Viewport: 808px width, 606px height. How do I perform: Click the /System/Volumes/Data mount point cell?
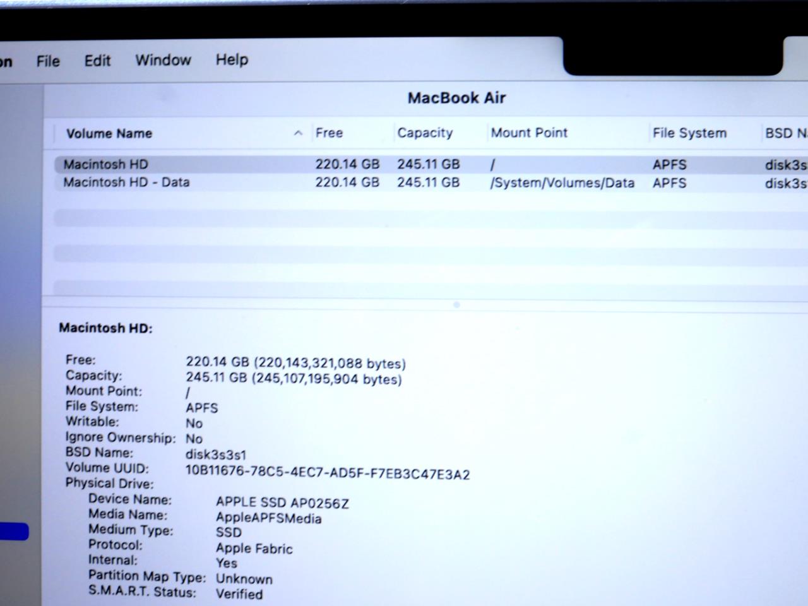pyautogui.click(x=562, y=183)
